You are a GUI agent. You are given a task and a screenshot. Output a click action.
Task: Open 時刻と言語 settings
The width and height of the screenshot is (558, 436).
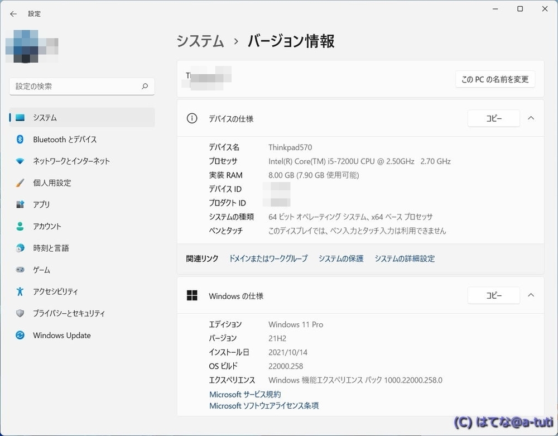tap(82, 248)
